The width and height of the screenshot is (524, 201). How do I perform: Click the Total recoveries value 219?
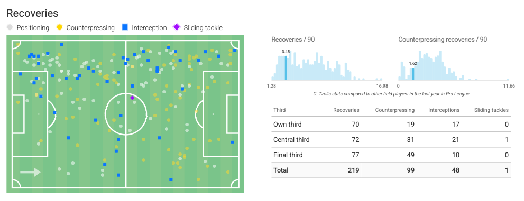(353, 170)
